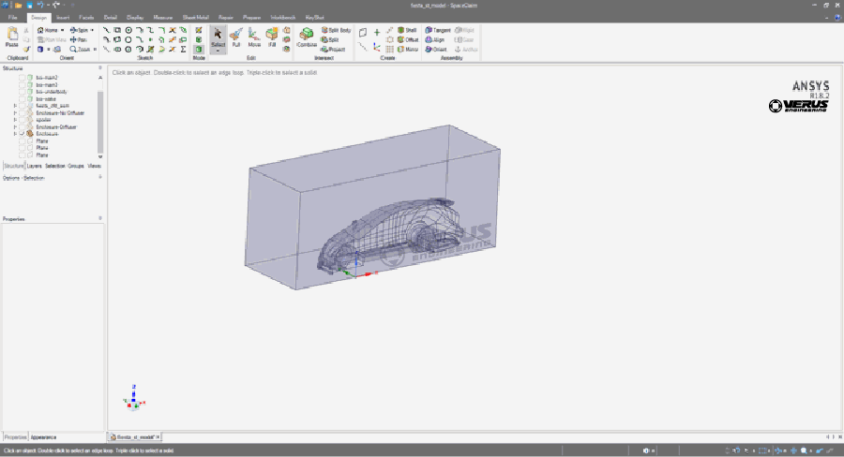Switch to the Repair ribbon tab

click(225, 17)
